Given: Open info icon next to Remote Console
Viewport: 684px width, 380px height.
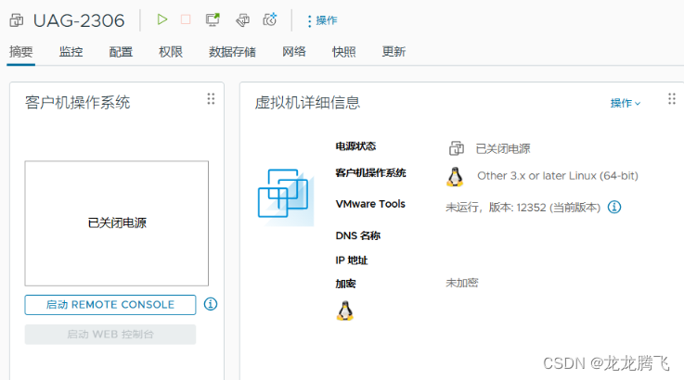Looking at the screenshot, I should coord(211,304).
